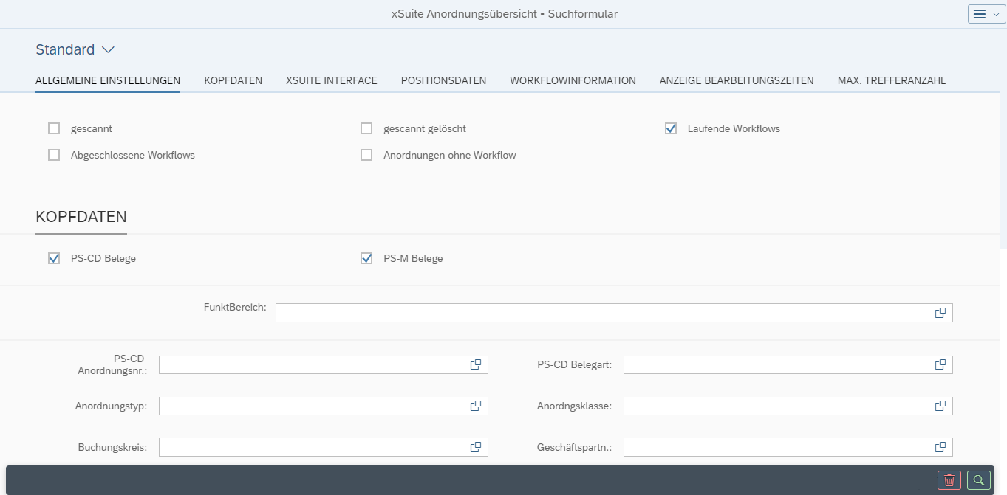This screenshot has width=1007, height=495.
Task: Open value help for PS-CD Anordnungsnr.
Action: (x=475, y=364)
